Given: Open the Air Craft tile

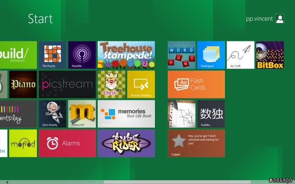Looking at the screenshot, I should [x=241, y=55].
